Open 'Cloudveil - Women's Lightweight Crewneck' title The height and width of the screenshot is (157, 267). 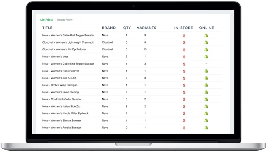(68, 42)
